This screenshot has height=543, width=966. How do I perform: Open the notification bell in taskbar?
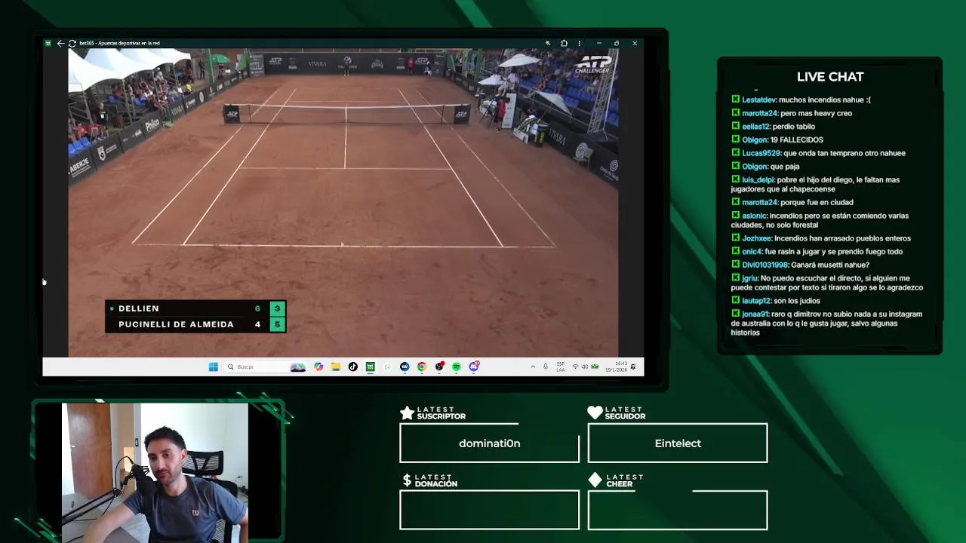point(634,367)
